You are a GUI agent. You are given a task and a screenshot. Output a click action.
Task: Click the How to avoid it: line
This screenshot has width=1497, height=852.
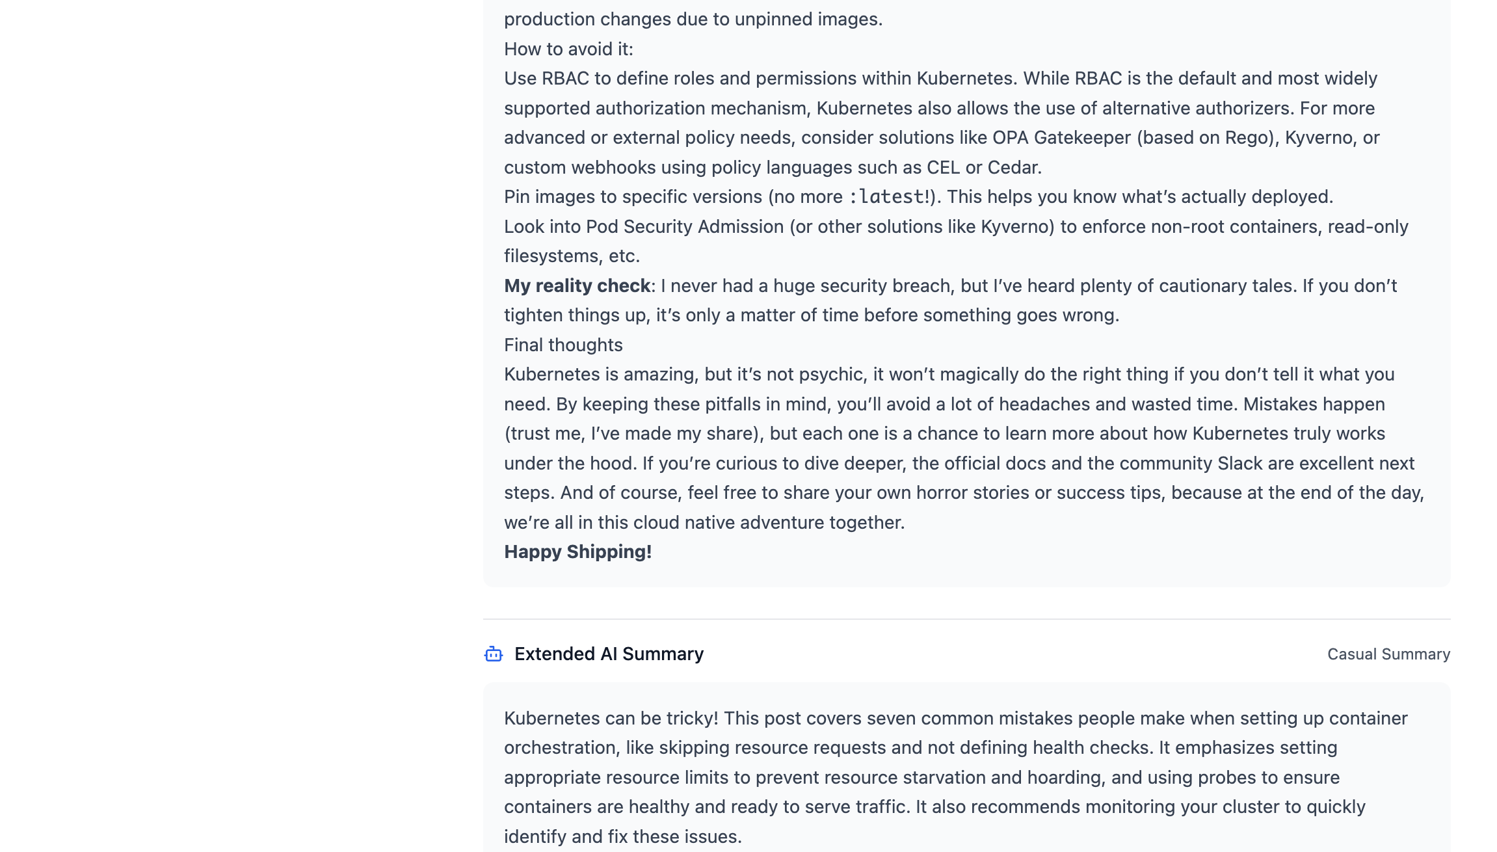click(x=568, y=49)
